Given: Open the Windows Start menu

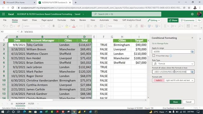Looking at the screenshot, I should pyautogui.click(x=3, y=112).
